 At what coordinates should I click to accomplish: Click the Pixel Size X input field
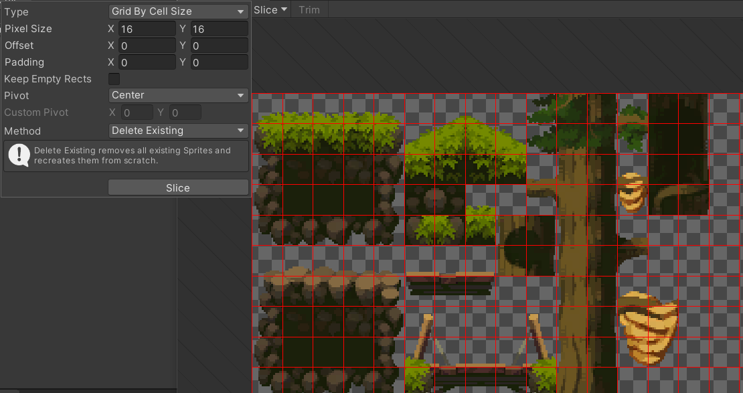point(147,28)
